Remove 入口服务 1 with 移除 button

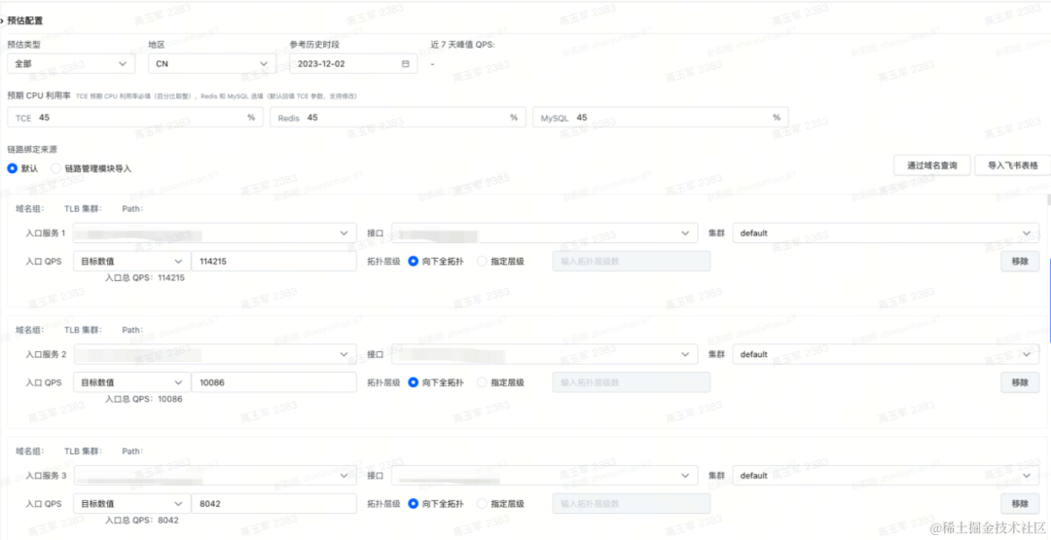click(x=1020, y=262)
